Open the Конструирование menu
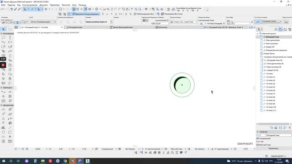Image resolution: width=292 pixels, height=164 pixels. click(x=30, y=5)
